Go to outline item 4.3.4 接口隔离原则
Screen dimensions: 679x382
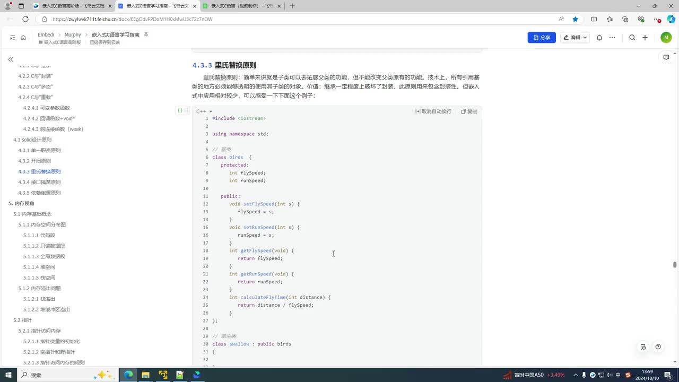pos(39,182)
